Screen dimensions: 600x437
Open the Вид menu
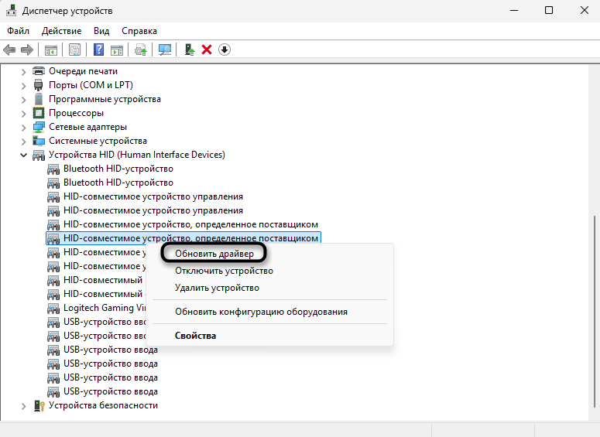pos(101,31)
